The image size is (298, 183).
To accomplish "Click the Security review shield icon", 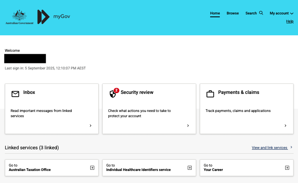I will click(x=113, y=94).
